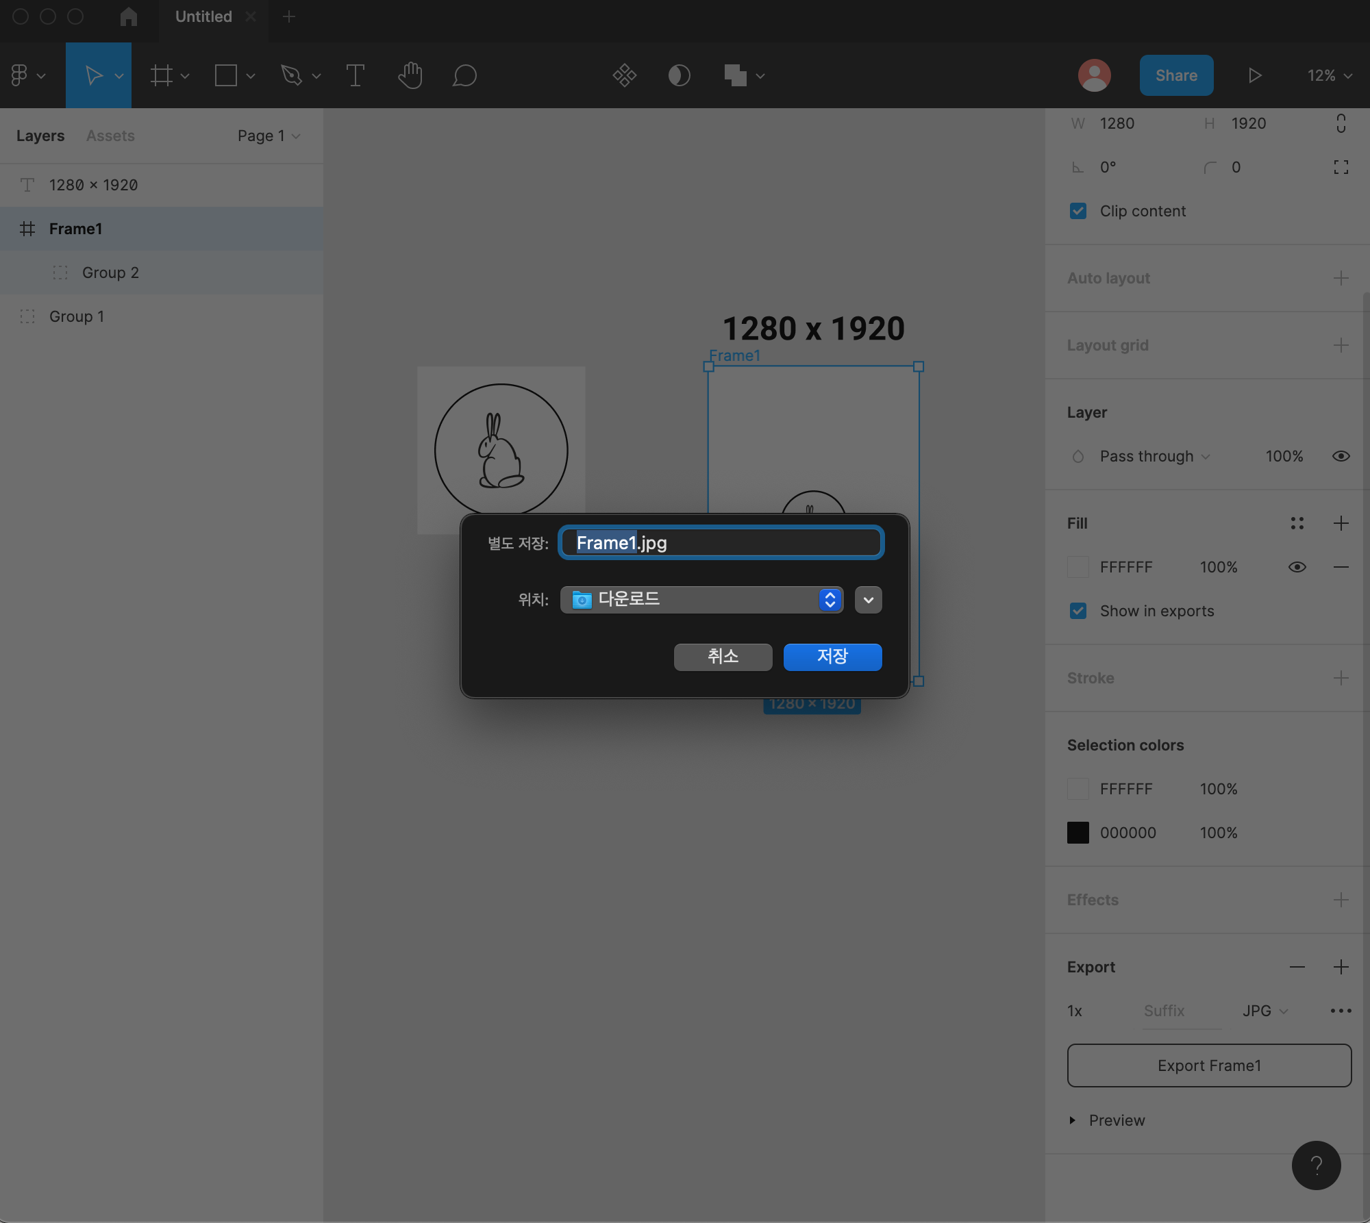Click the home icon in tab bar
1370x1223 pixels.
pos(128,16)
